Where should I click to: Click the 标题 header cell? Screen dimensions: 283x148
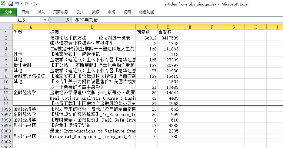[92, 33]
